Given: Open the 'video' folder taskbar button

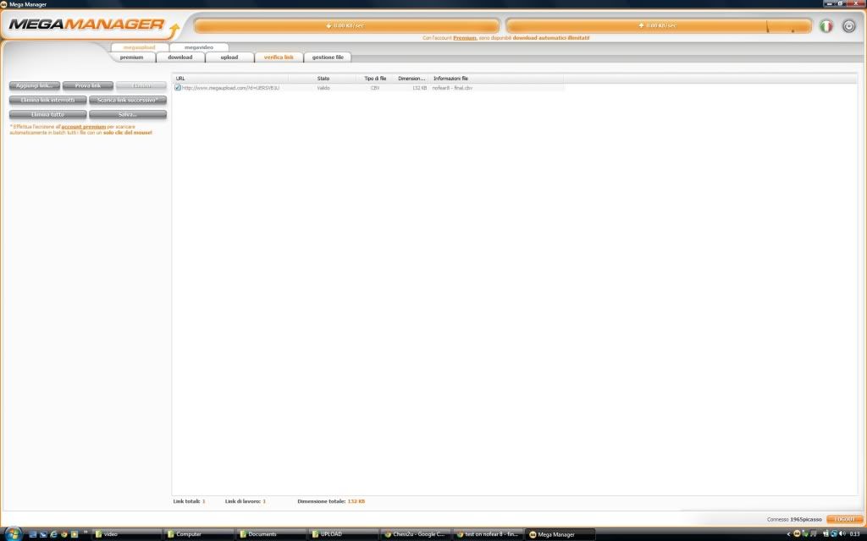Looking at the screenshot, I should (126, 534).
